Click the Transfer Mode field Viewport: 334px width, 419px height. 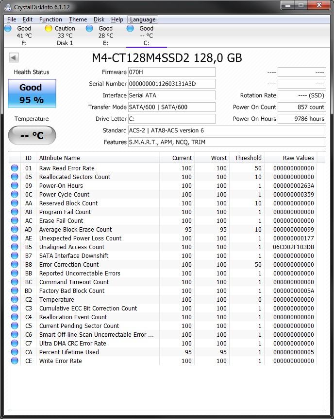(x=172, y=107)
